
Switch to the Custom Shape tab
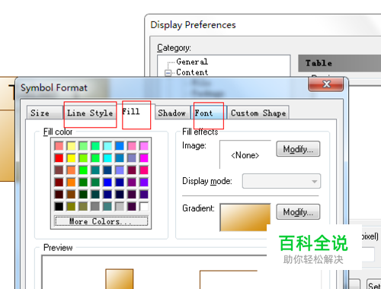pos(258,113)
